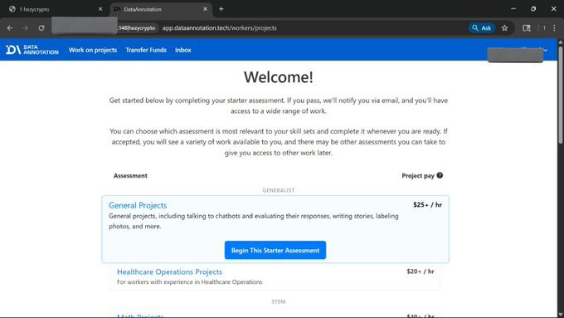Reload the page with the refresh icon
The image size is (564, 318).
(x=41, y=27)
